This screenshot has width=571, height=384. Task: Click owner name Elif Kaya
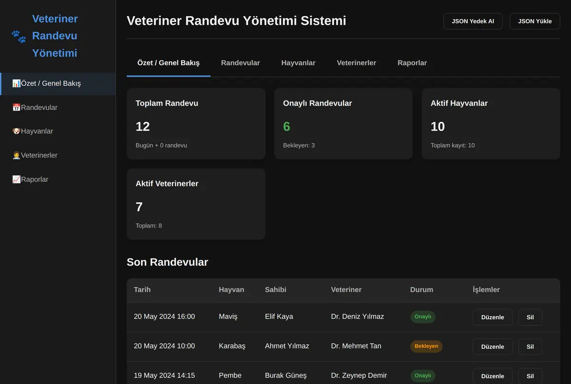(279, 317)
